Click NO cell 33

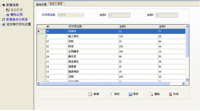click(57, 52)
